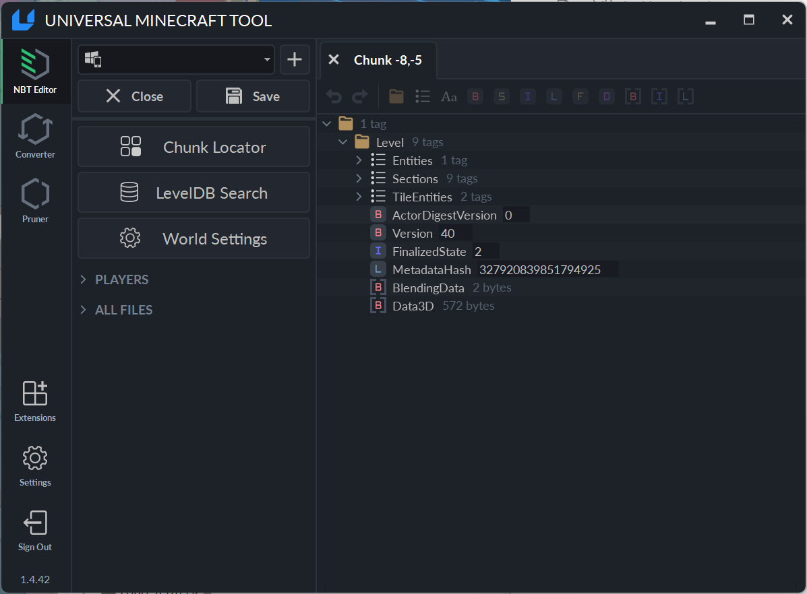807x594 pixels.
Task: Add a string tag (Aa) from toolbar
Action: [x=449, y=96]
